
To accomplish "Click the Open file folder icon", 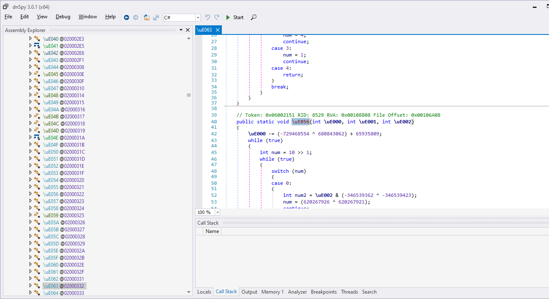I will (x=147, y=17).
